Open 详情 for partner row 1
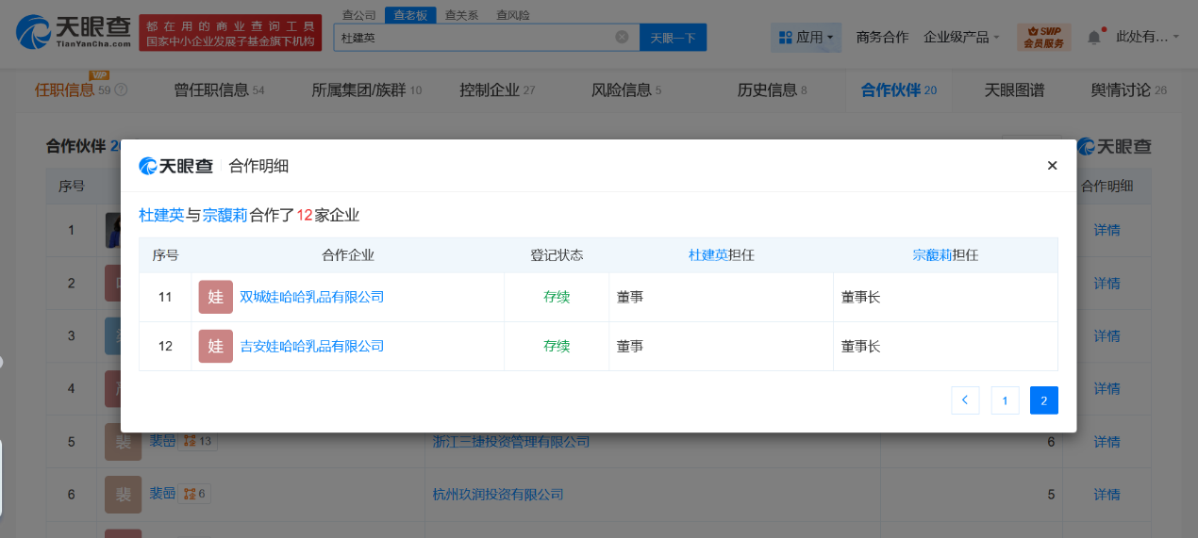This screenshot has width=1198, height=538. point(1106,230)
